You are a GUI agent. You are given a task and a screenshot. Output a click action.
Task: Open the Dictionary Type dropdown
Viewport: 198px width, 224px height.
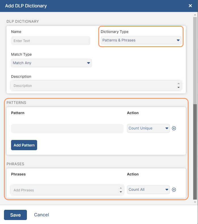(141, 40)
